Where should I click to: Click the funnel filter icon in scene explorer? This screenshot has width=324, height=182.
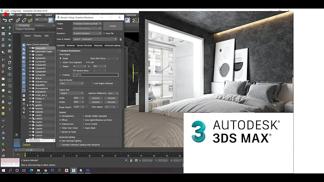pyautogui.click(x=24, y=113)
